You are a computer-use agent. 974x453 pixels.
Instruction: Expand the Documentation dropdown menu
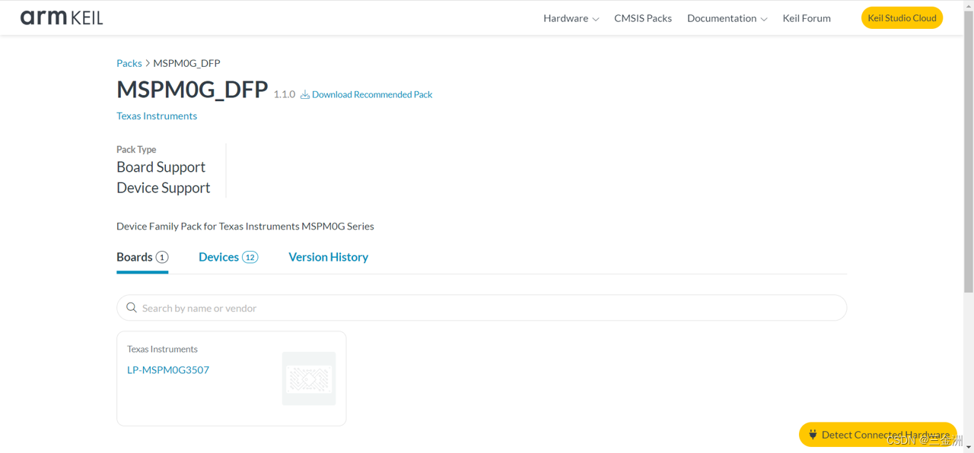727,18
